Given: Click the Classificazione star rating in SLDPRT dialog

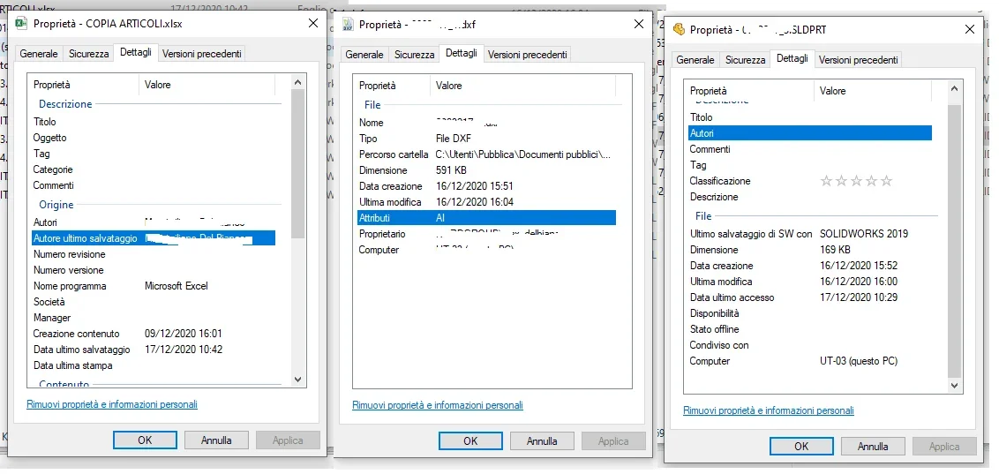Looking at the screenshot, I should coord(856,181).
